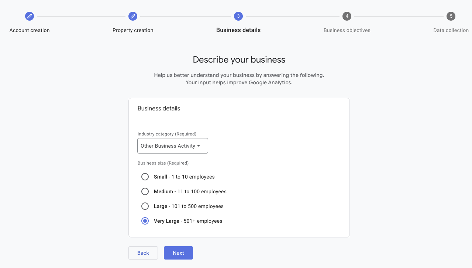Click the Business objectives step label
The height and width of the screenshot is (268, 472).
[347, 30]
